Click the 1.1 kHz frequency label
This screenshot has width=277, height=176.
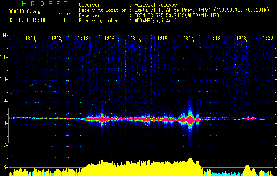click(4, 57)
